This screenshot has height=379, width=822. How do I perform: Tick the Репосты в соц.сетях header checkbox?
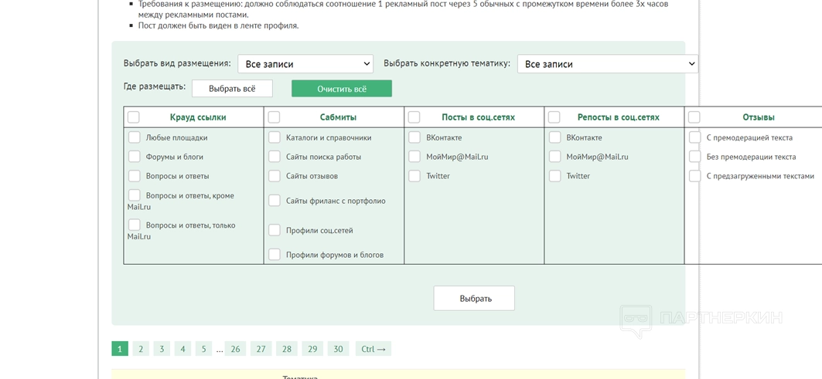point(554,117)
